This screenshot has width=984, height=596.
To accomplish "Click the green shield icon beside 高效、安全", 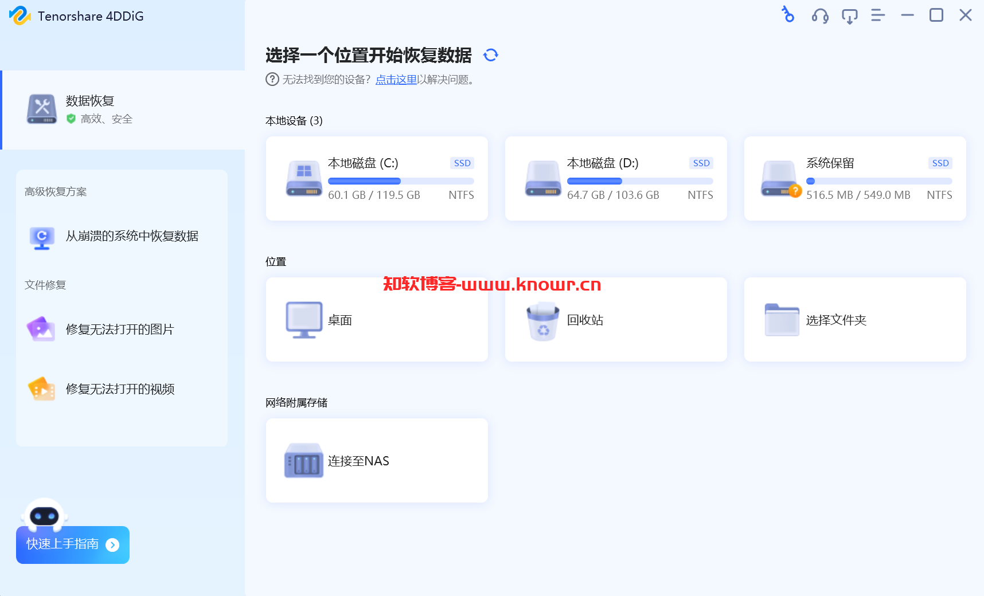I will coord(71,119).
